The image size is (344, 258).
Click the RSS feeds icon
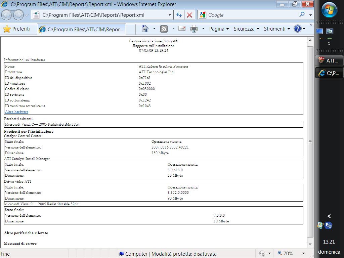click(164, 29)
